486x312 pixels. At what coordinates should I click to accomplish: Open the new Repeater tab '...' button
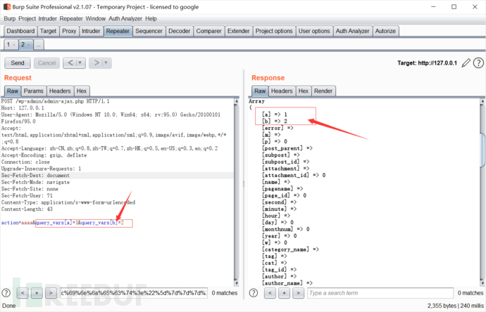pyautogui.click(x=39, y=44)
